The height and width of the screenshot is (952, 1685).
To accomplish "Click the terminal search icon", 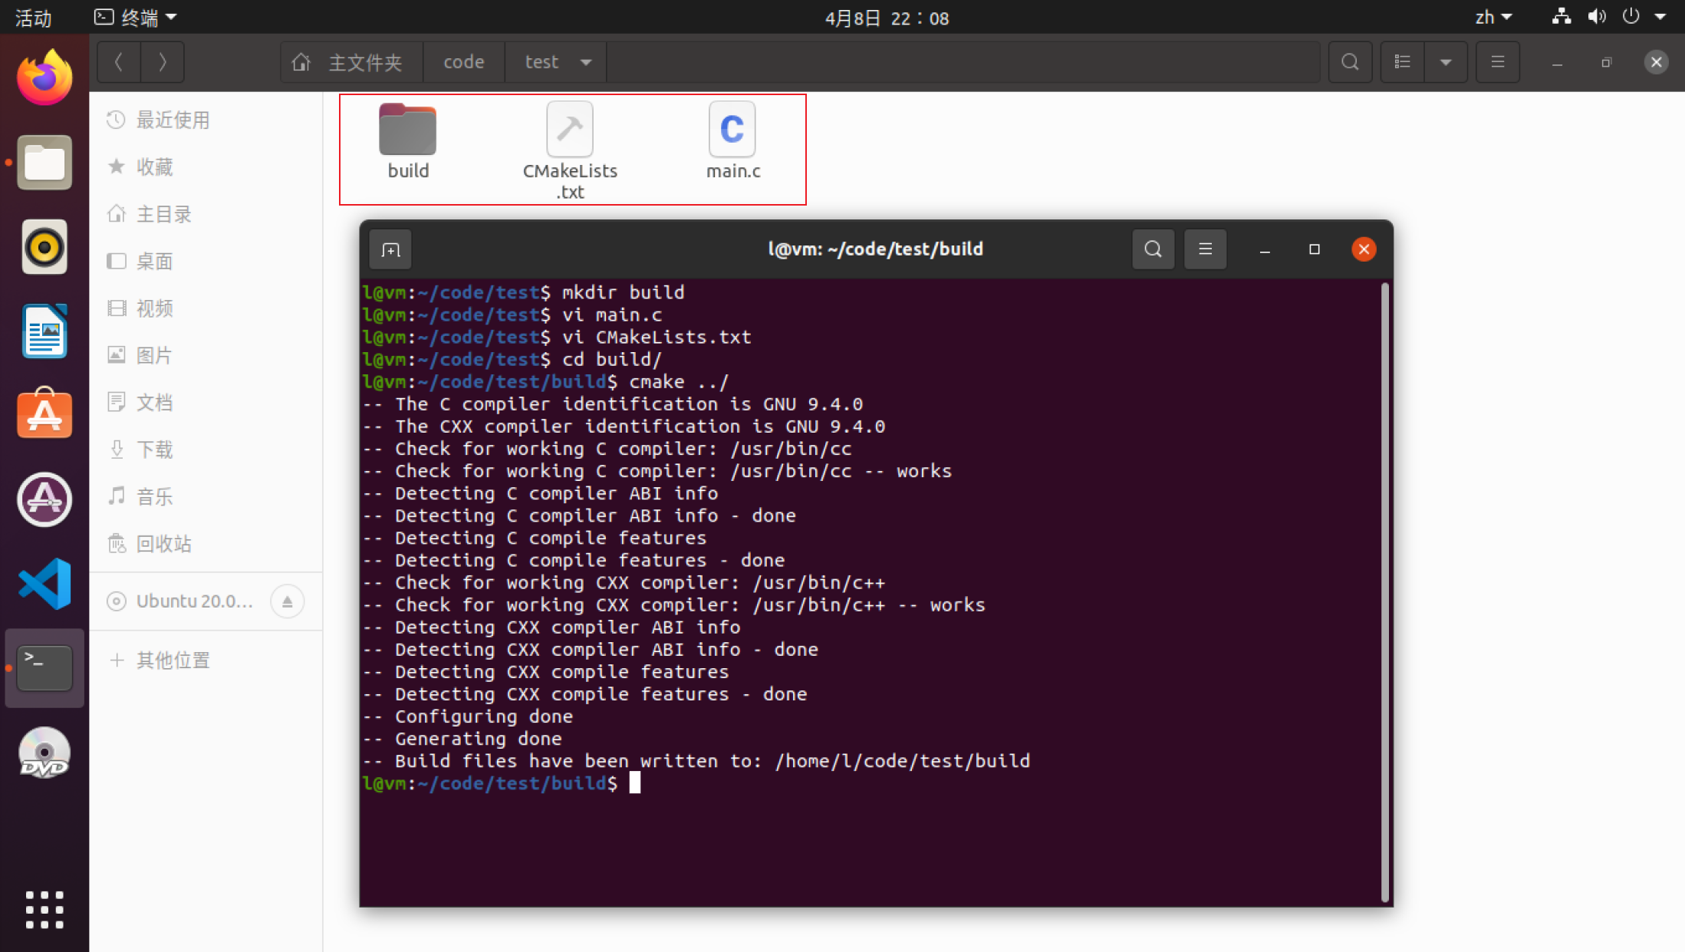I will pyautogui.click(x=1153, y=249).
